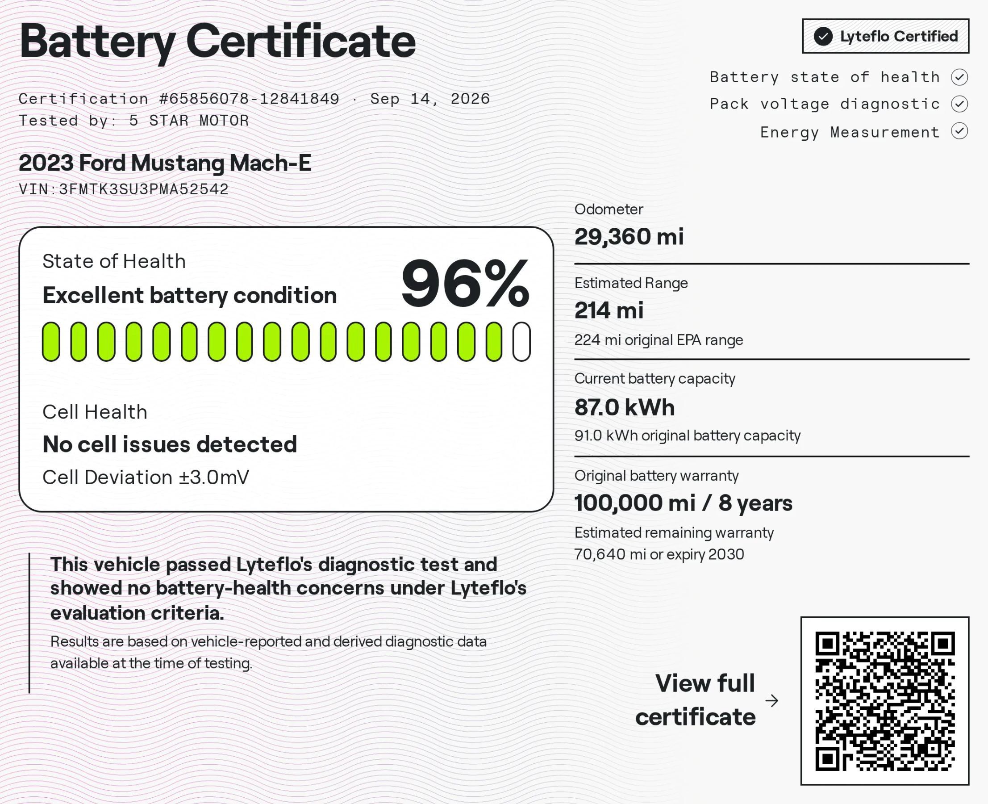The height and width of the screenshot is (804, 988).
Task: Click the "Battery state of health" label
Action: [825, 77]
